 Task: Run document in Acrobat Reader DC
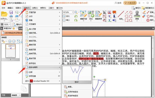tap(42, 81)
